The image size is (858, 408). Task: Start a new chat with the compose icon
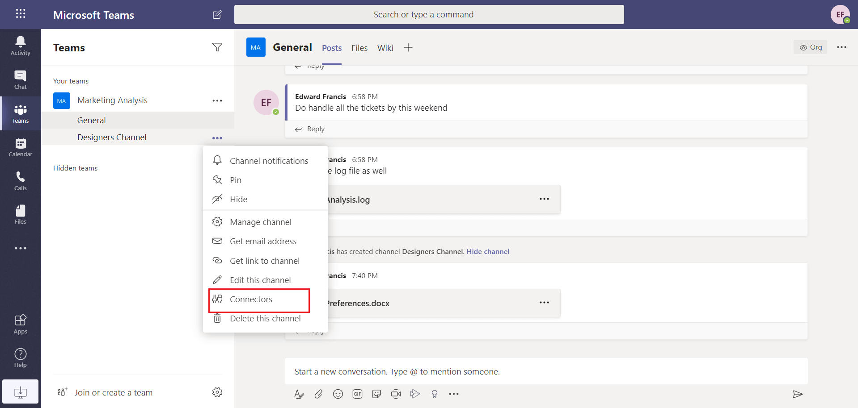[217, 14]
